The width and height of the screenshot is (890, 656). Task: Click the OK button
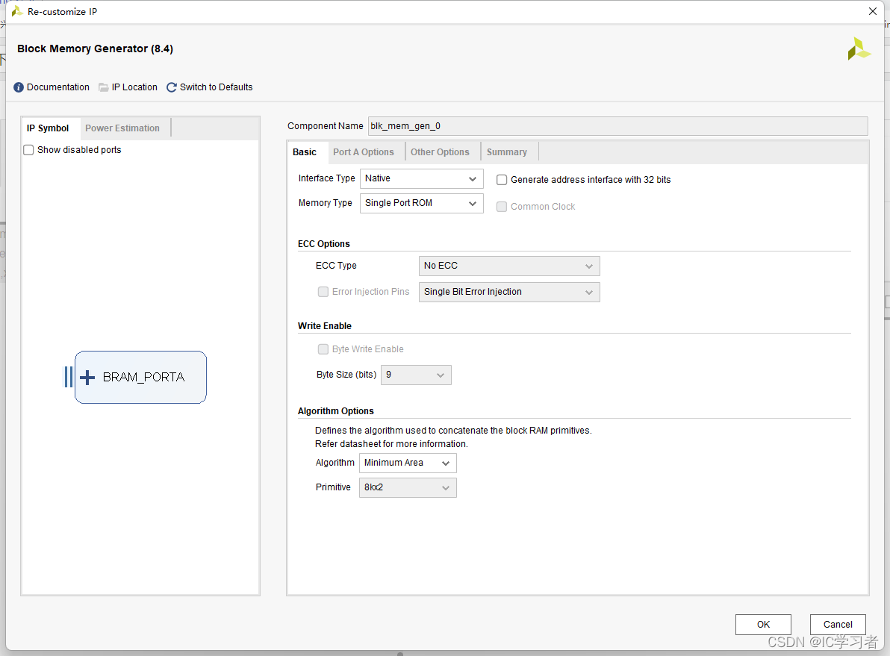point(763,624)
